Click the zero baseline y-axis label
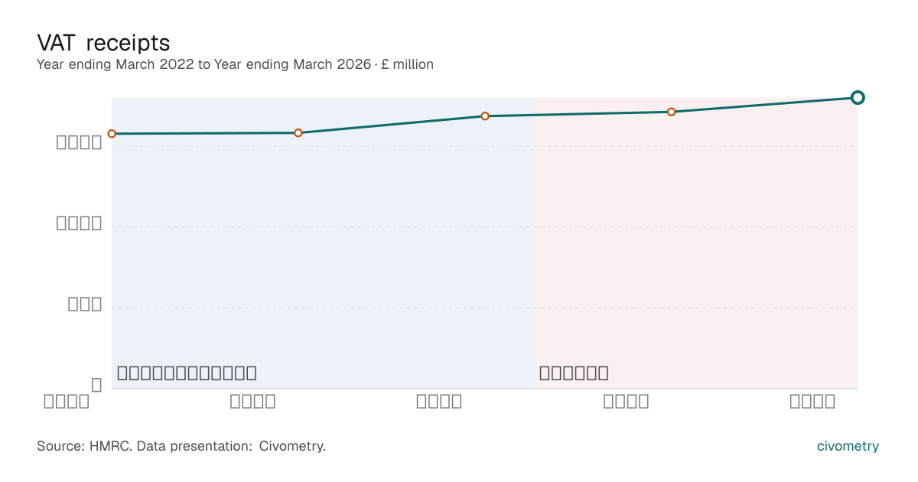 pyautogui.click(x=96, y=385)
